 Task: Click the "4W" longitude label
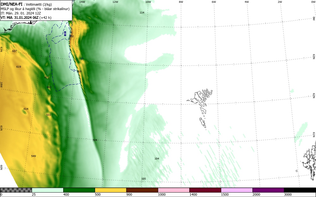pyautogui.click(x=247, y=2)
